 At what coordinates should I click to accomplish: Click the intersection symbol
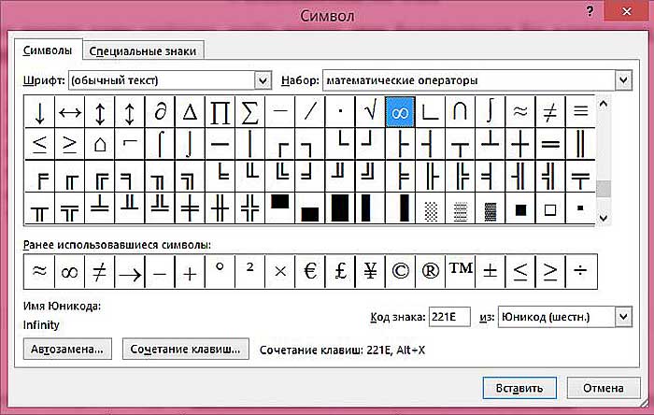[x=460, y=113]
